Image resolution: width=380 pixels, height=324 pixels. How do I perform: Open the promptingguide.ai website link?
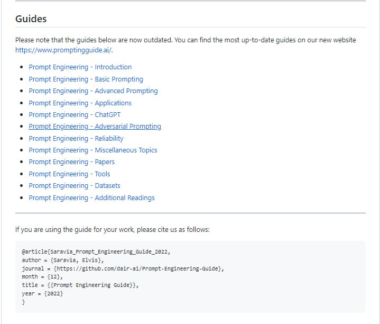click(x=63, y=50)
